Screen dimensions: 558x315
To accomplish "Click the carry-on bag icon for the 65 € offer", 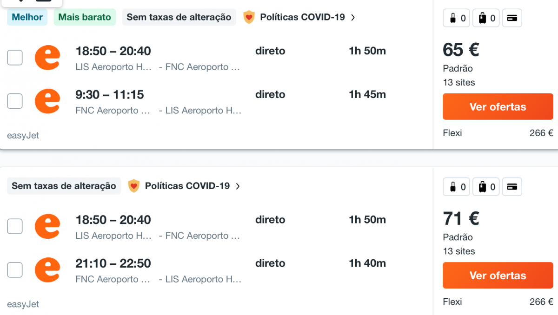I will pyautogui.click(x=453, y=18).
